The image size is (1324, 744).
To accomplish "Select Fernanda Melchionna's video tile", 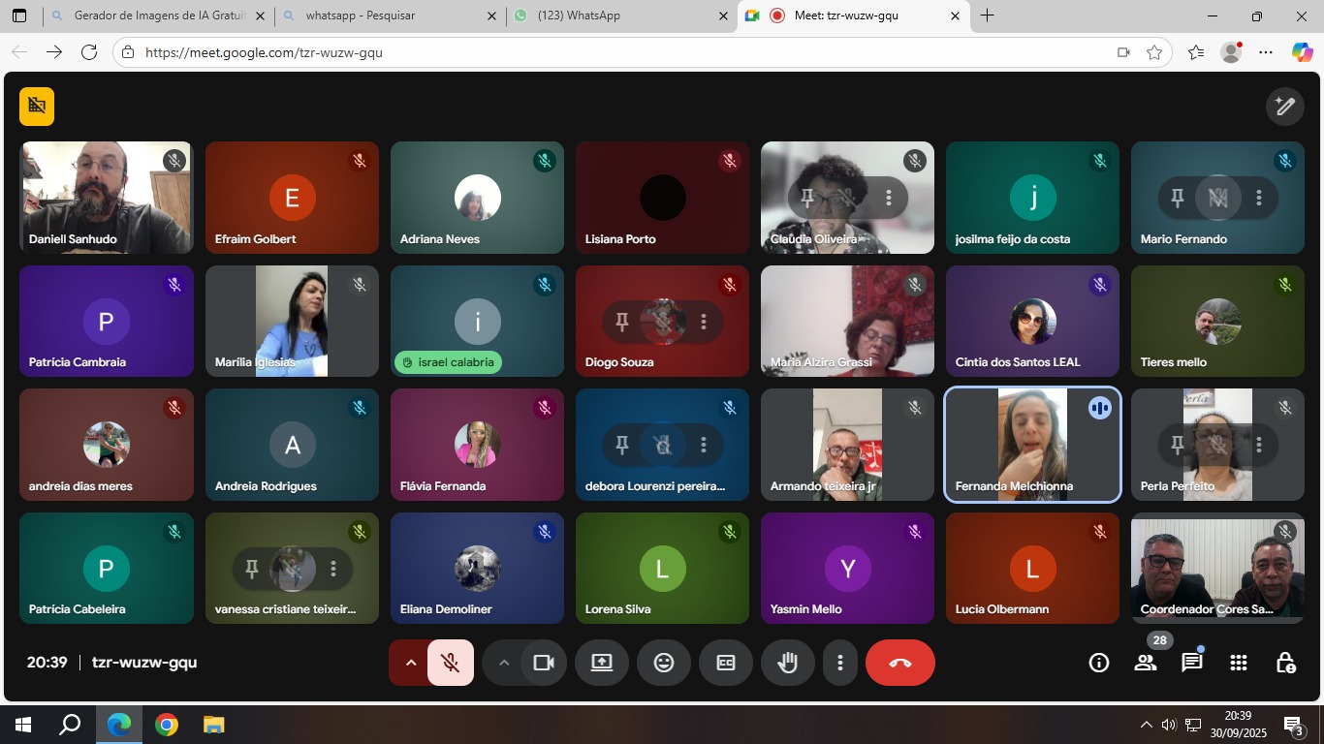I will (x=1032, y=446).
